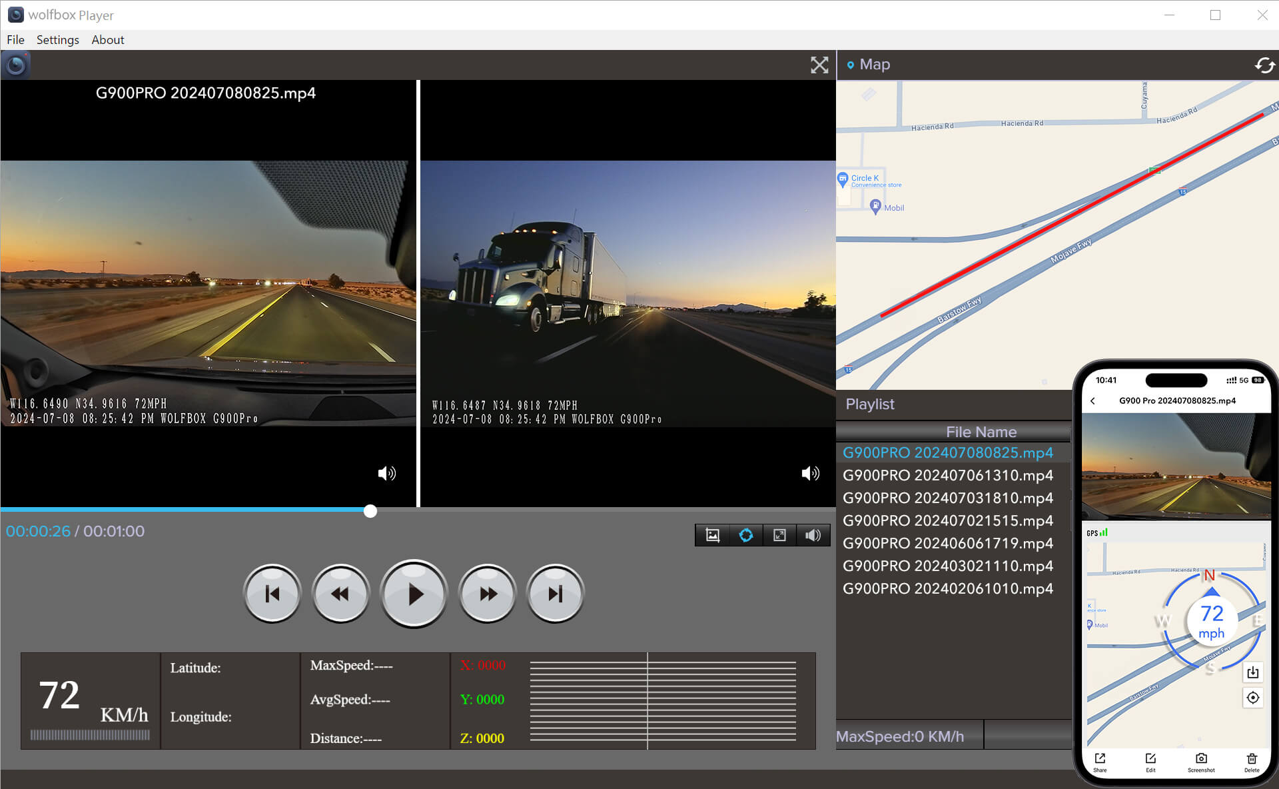The width and height of the screenshot is (1279, 789).
Task: Click the fullscreen icon in small toolbar
Action: (779, 535)
